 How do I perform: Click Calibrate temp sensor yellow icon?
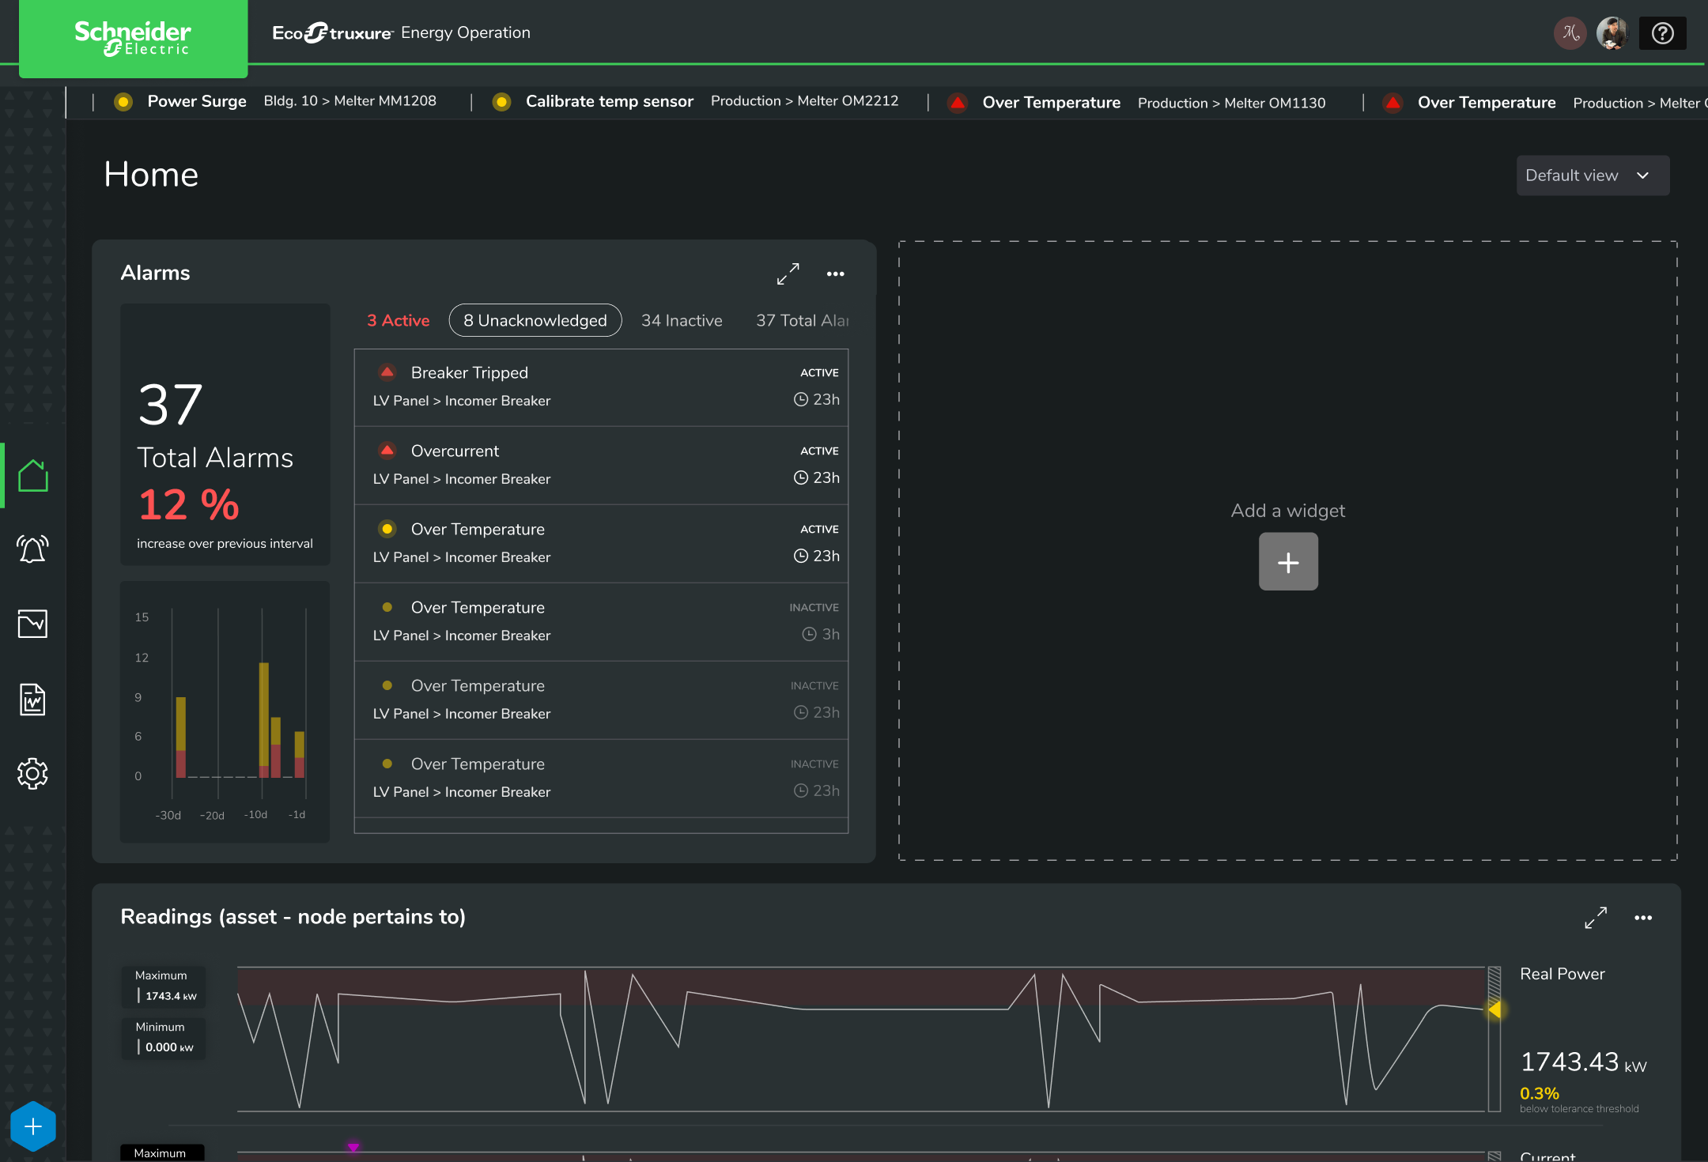[x=501, y=102]
